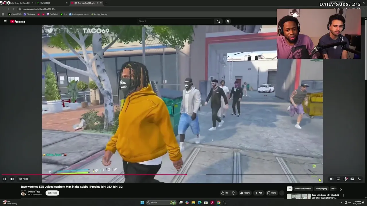Open the ClipQ | ZOLO bookmark
This screenshot has width=367, height=206.
click(15, 14)
